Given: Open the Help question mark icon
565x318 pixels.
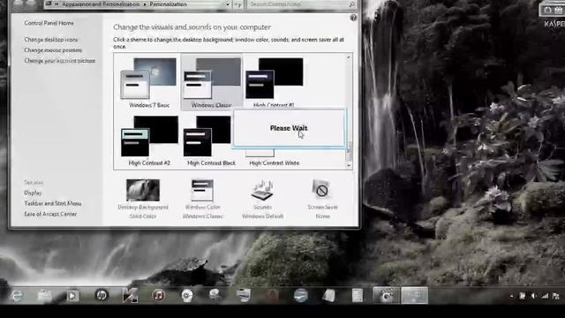Looking at the screenshot, I should 353,18.
